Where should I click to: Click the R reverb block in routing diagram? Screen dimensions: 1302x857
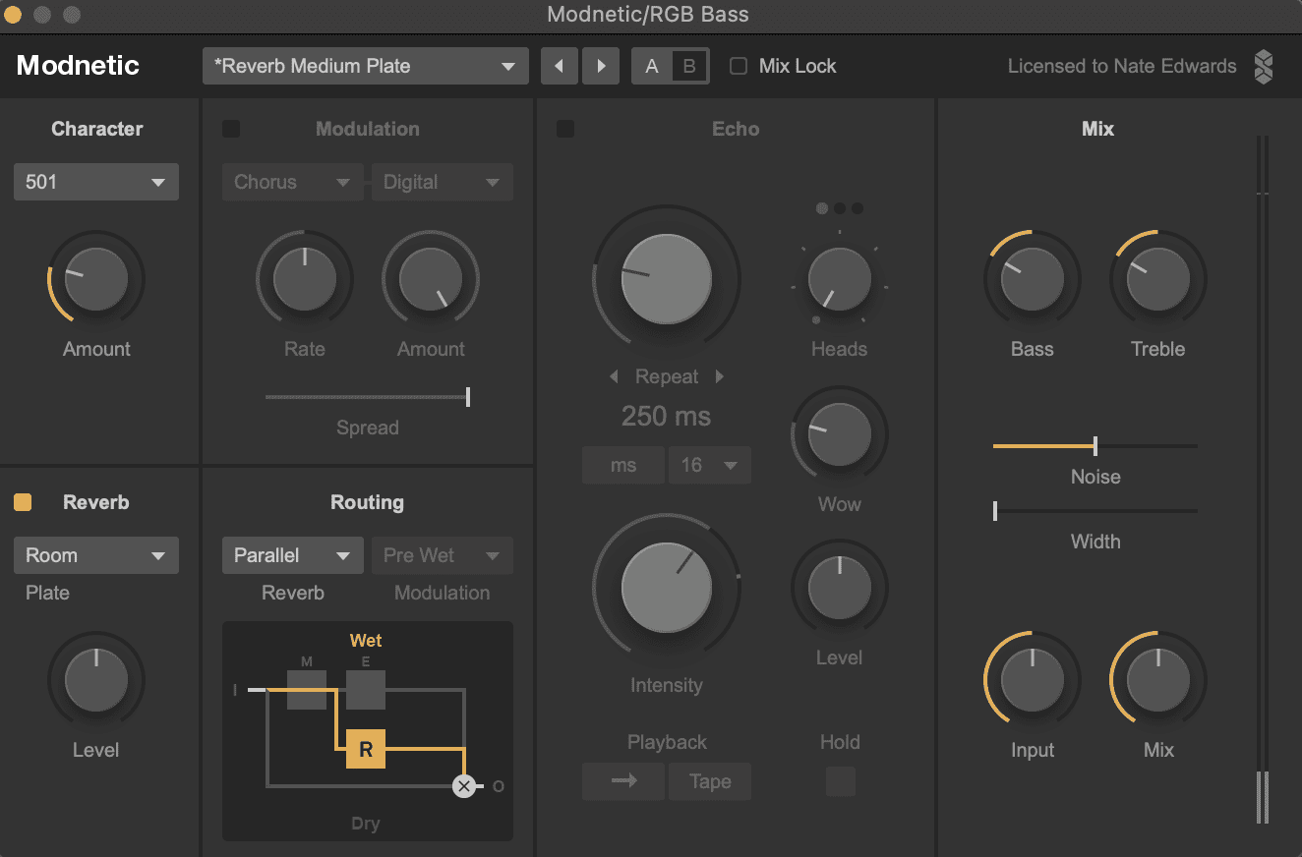pos(366,750)
